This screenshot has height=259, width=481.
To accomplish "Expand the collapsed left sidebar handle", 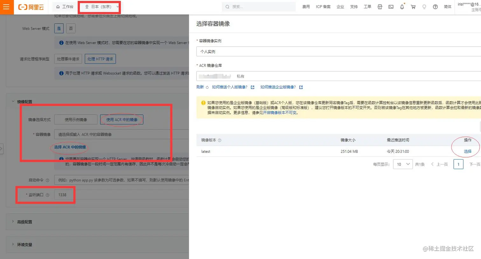I will 1,149.
